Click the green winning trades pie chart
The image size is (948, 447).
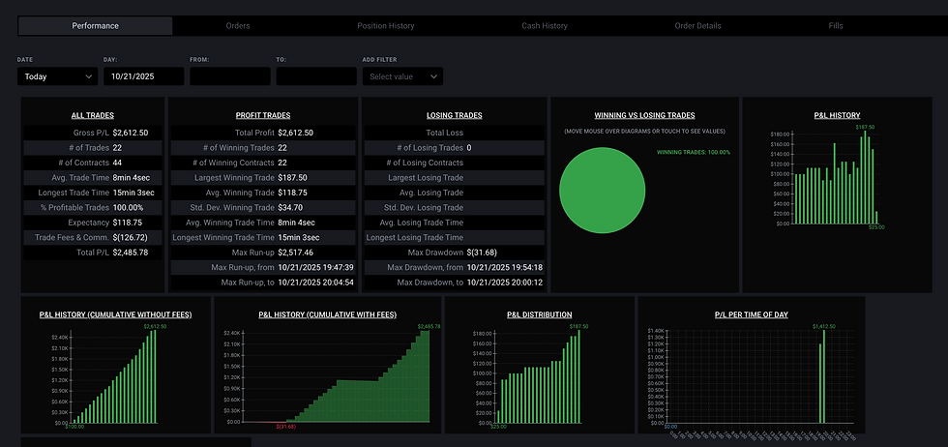602,190
